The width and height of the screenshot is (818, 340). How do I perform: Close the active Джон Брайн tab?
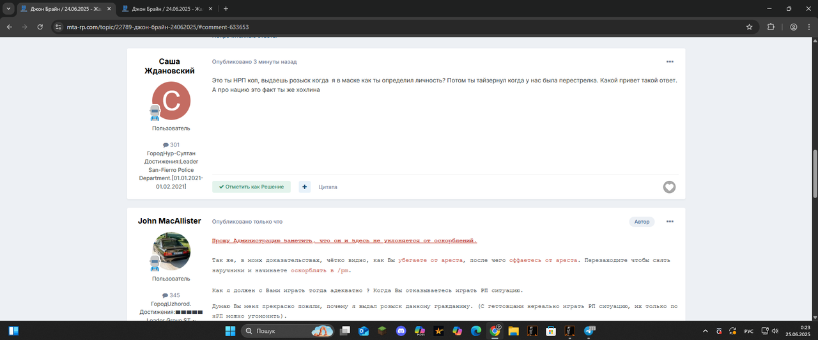click(x=109, y=9)
